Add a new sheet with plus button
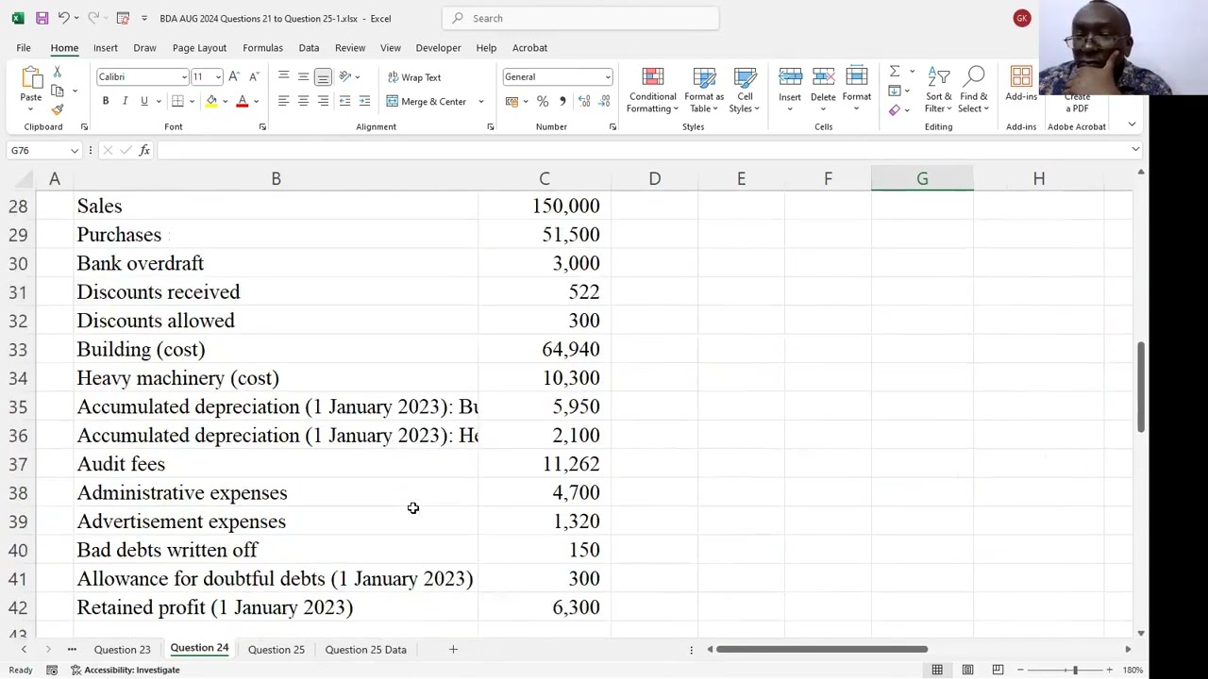This screenshot has height=679, width=1208. pos(453,650)
